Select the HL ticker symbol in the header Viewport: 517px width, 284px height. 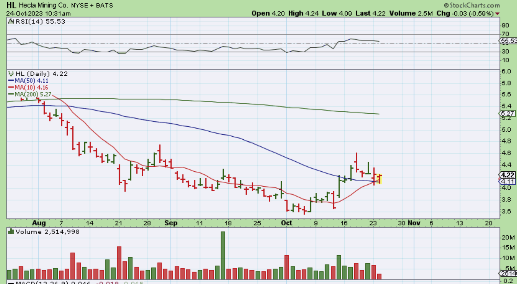click(11, 5)
